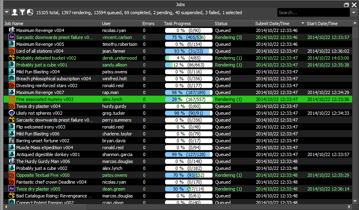Viewport: 359px width, 210px height.
Task: Click progress bar of Opposite Textual Five v000
Action: coord(188,175)
